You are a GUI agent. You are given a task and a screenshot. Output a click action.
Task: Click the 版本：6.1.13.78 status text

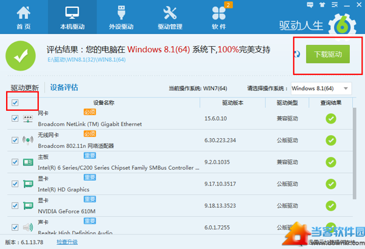24,242
